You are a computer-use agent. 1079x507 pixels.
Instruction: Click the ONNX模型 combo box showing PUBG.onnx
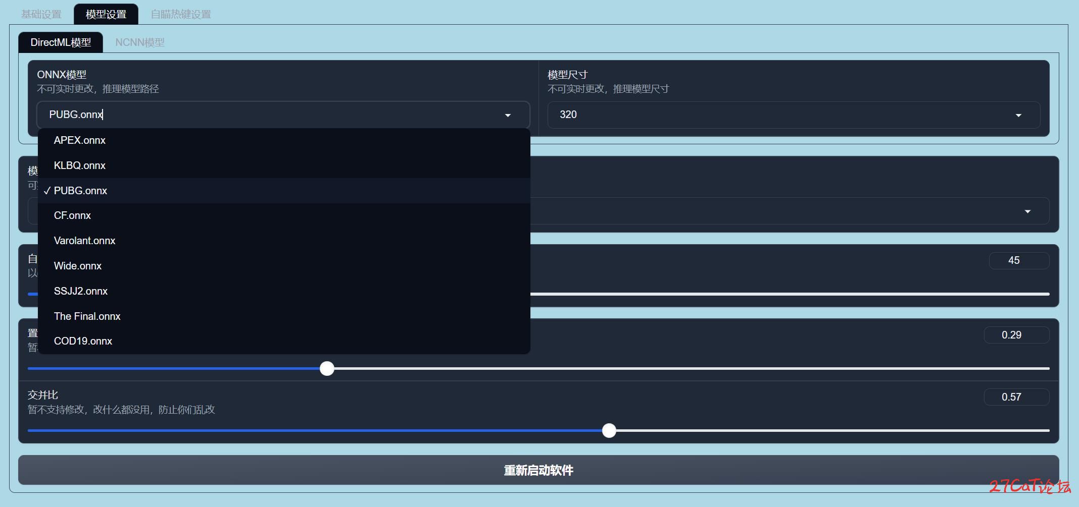coord(283,115)
